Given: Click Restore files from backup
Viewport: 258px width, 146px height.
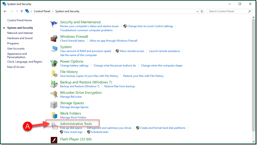Looking at the screenshot, I should (x=119, y=86).
